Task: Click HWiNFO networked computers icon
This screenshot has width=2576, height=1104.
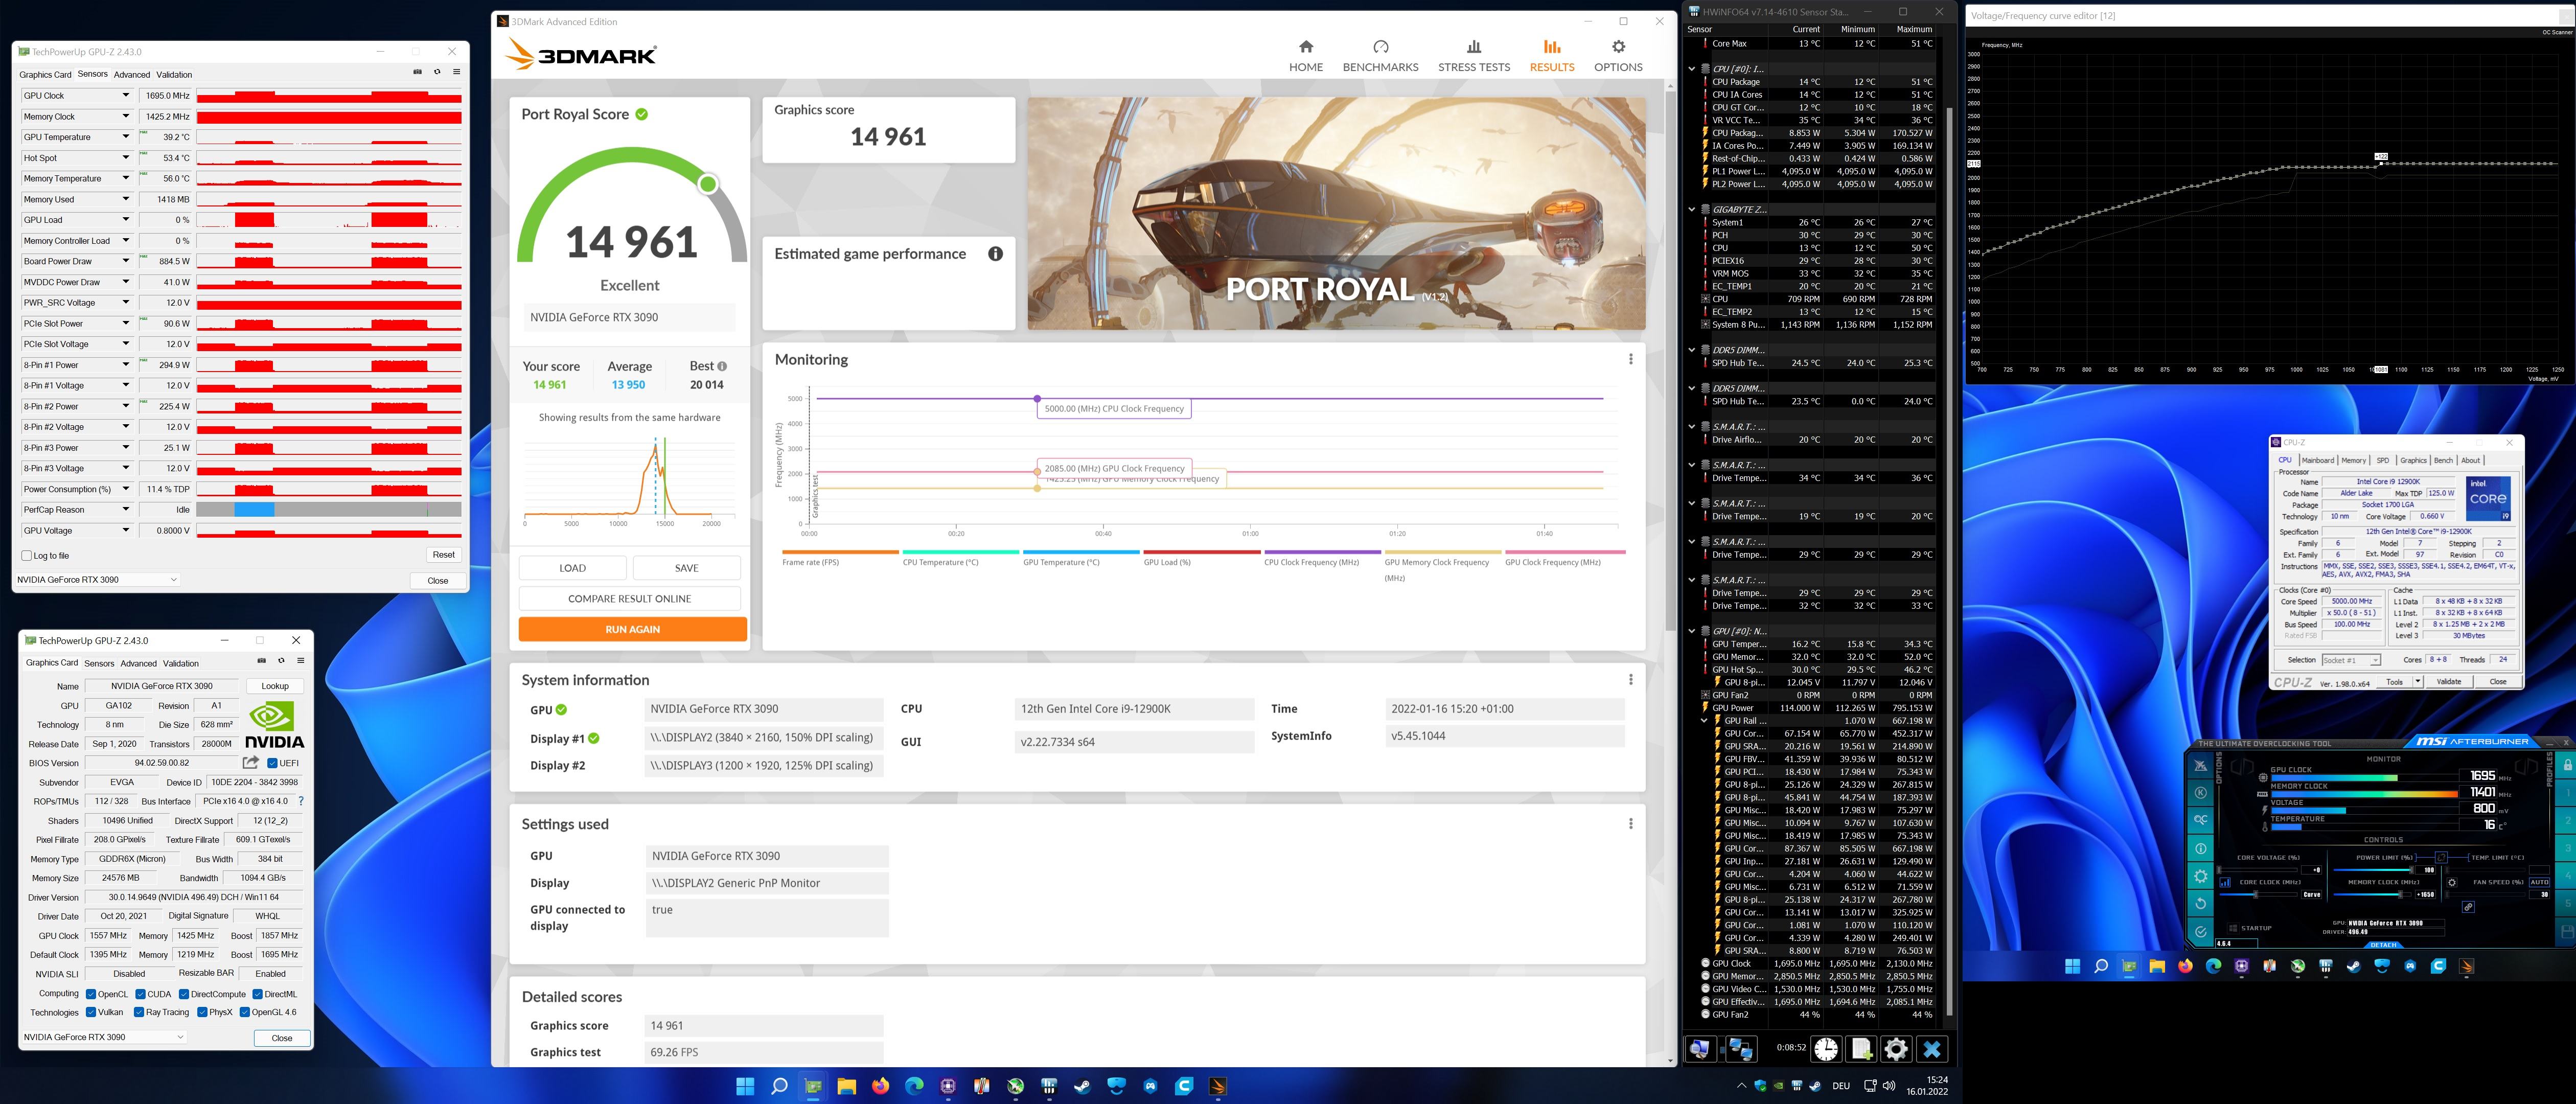Action: (1742, 1049)
